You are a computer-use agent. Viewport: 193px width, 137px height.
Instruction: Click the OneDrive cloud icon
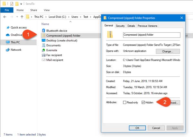(x=8, y=35)
